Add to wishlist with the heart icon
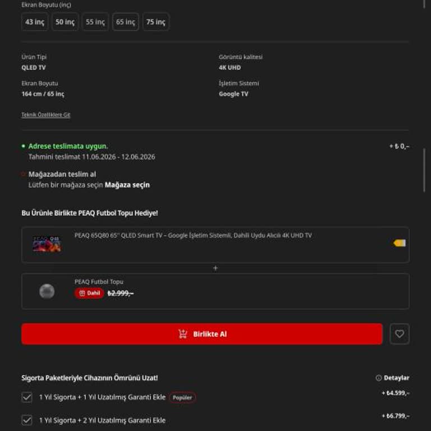The width and height of the screenshot is (431, 431). click(x=400, y=334)
